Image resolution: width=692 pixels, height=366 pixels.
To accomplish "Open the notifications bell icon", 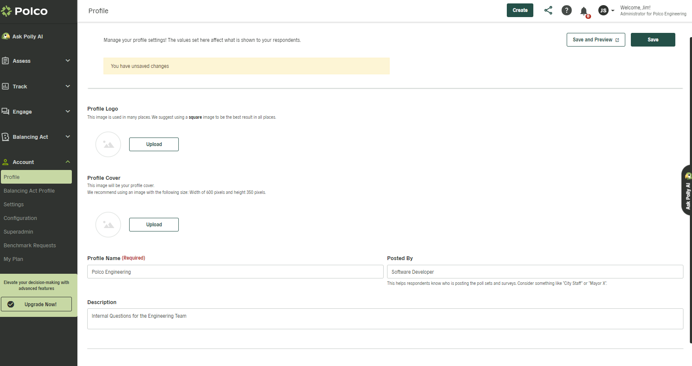I will [584, 11].
